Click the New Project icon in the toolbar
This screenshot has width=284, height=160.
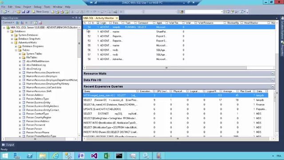[x=5, y=12]
